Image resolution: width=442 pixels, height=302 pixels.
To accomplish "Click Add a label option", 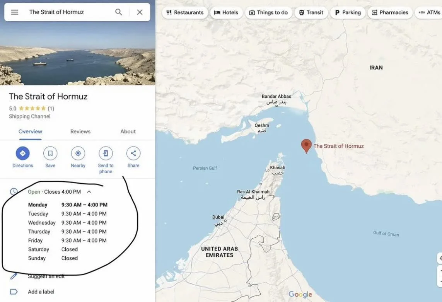I will point(41,292).
